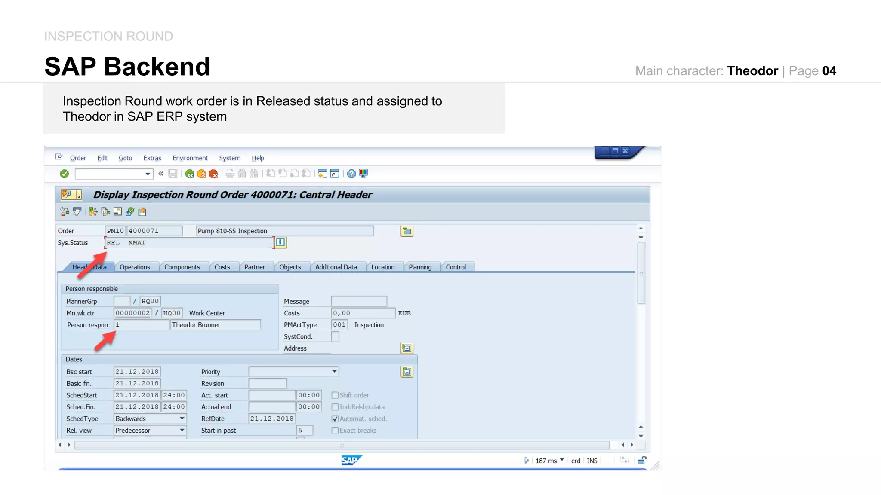The width and height of the screenshot is (881, 495).
Task: Toggle the SystCond. box
Action: pos(335,336)
